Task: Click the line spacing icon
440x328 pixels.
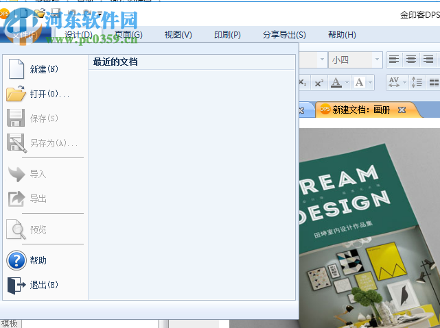Action: coord(417,83)
